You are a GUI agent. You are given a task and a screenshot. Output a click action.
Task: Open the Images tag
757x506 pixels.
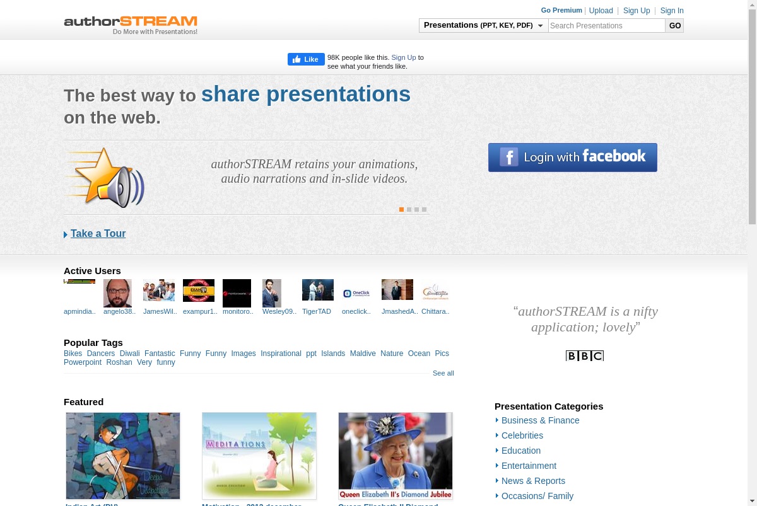click(244, 354)
